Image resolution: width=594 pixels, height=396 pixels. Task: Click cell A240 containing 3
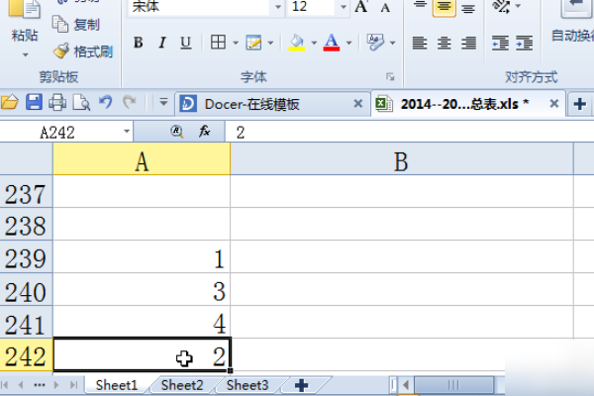(x=142, y=290)
